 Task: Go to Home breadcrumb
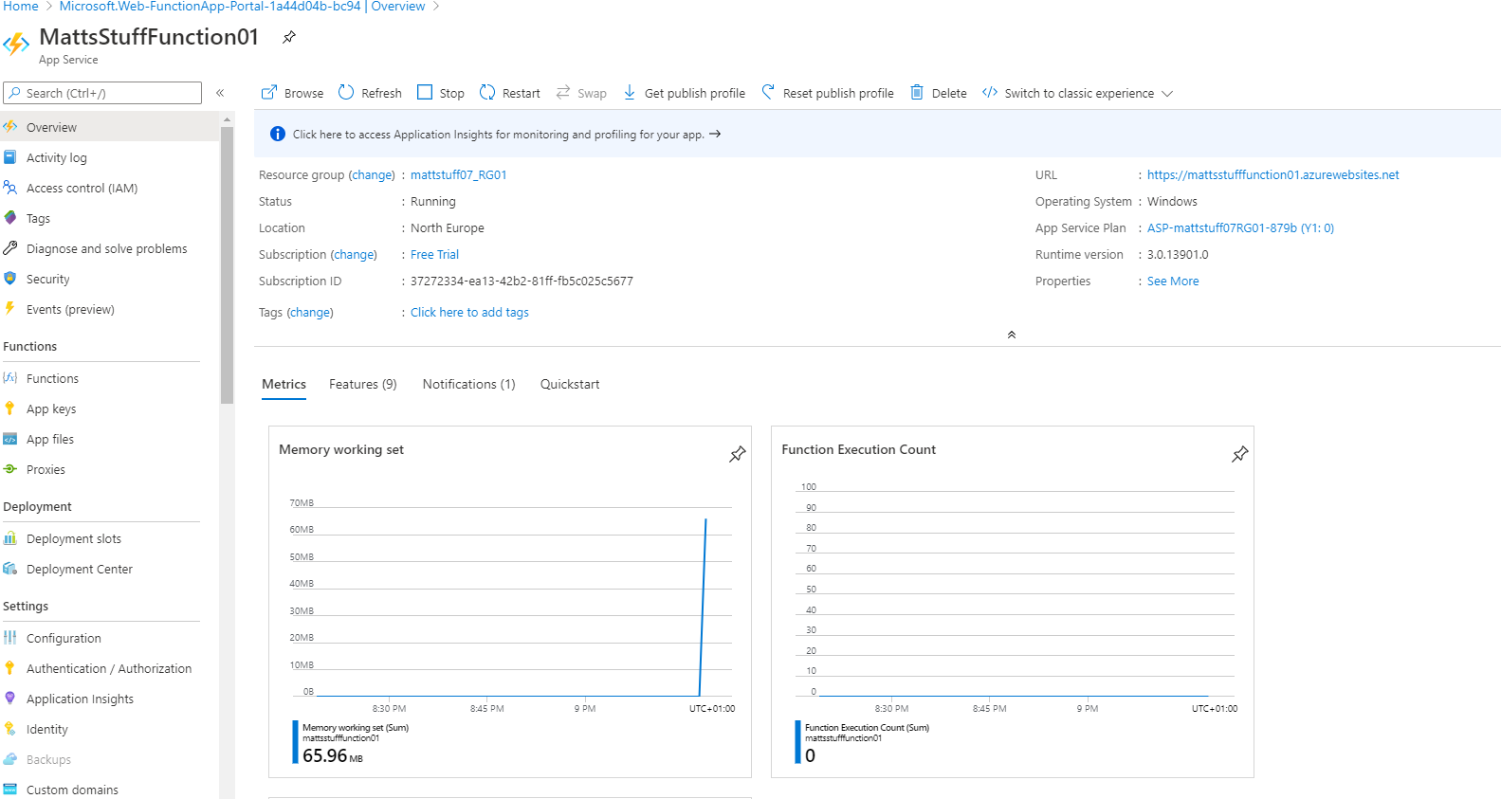coord(21,7)
